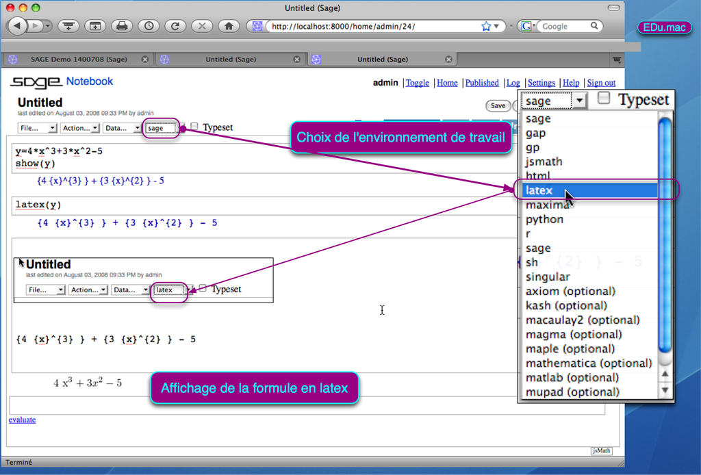701x475 pixels.
Task: Click the Google search field
Action: pyautogui.click(x=565, y=27)
